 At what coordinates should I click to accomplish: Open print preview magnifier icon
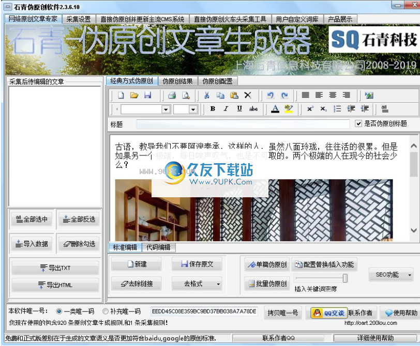pos(186,95)
